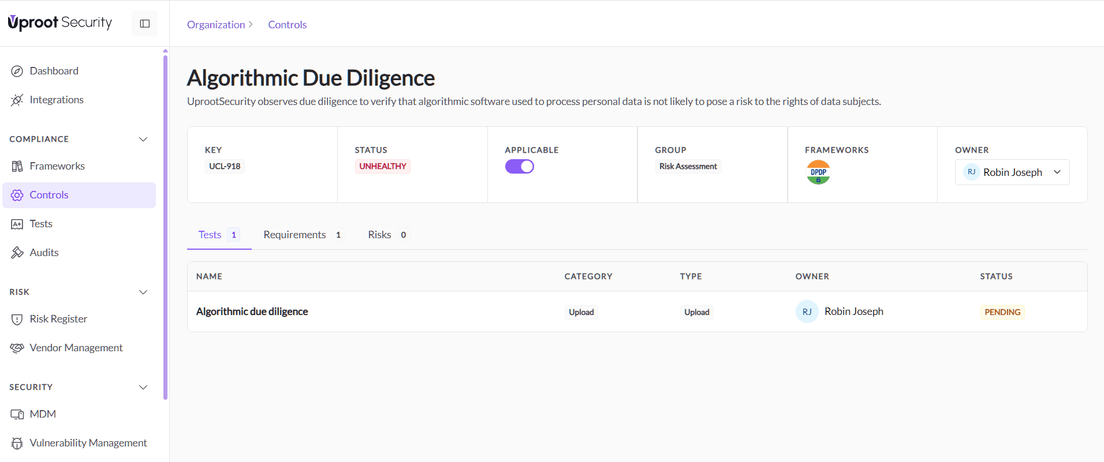Screen dimensions: 1104x462
Task: Click the Risk Assessment group tag
Action: pyautogui.click(x=688, y=166)
